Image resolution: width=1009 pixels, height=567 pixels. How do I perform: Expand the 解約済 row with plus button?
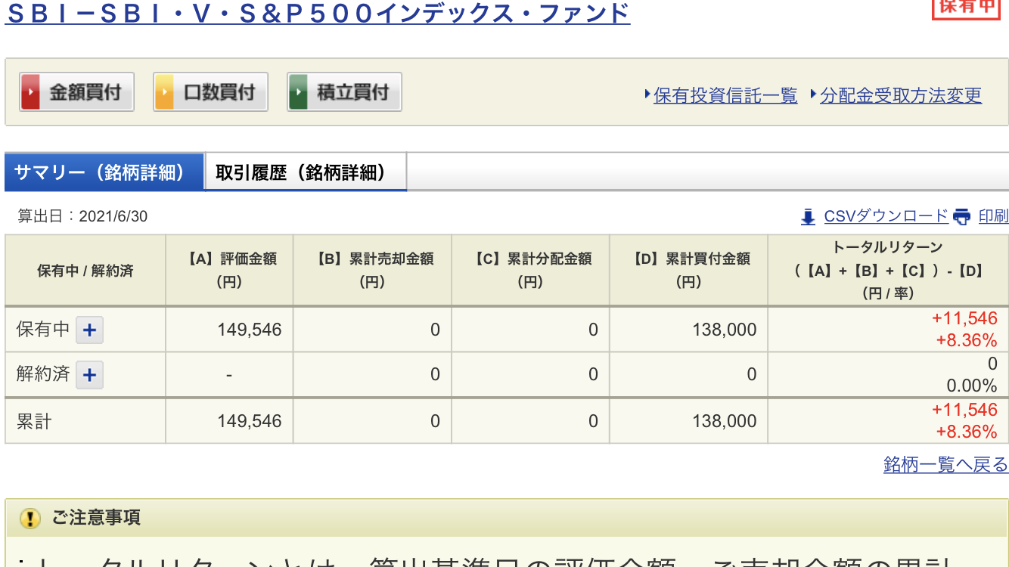click(x=89, y=374)
